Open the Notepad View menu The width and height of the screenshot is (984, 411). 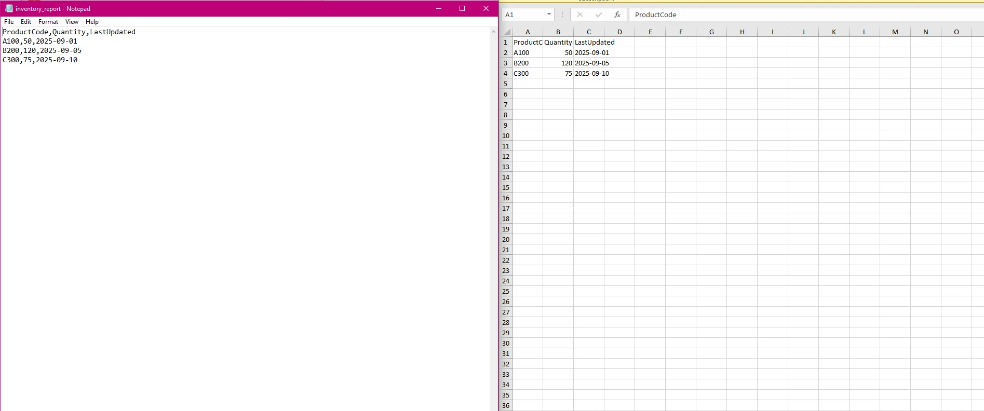pyautogui.click(x=72, y=22)
